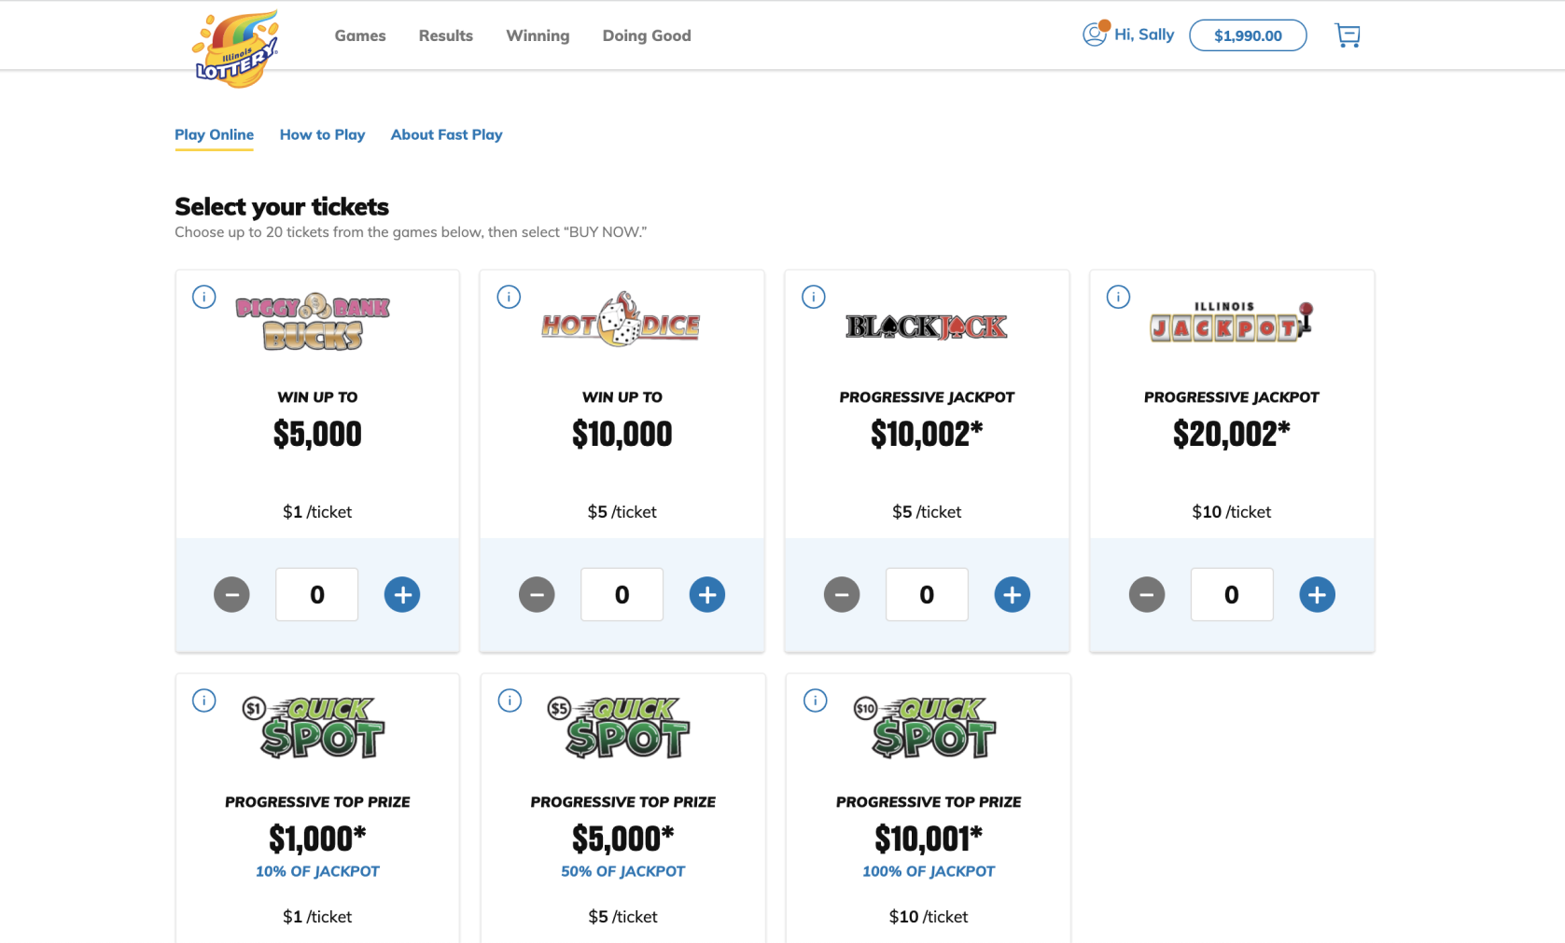Show info for Piggy Bank Bucks

204,297
